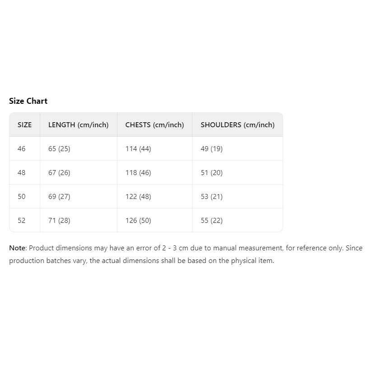Viewport: 369px width, 369px height.
Task: Click the chest value 114 (44)
Action: [138, 149]
